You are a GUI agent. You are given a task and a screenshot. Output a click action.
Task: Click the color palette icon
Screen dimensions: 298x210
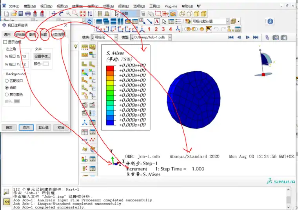pos(187,21)
